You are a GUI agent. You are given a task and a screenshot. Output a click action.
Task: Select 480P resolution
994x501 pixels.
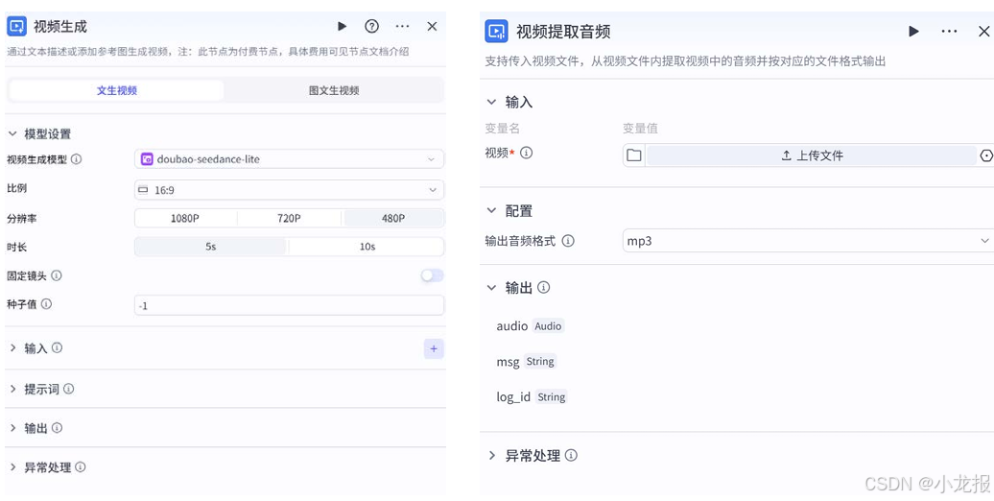pos(393,218)
